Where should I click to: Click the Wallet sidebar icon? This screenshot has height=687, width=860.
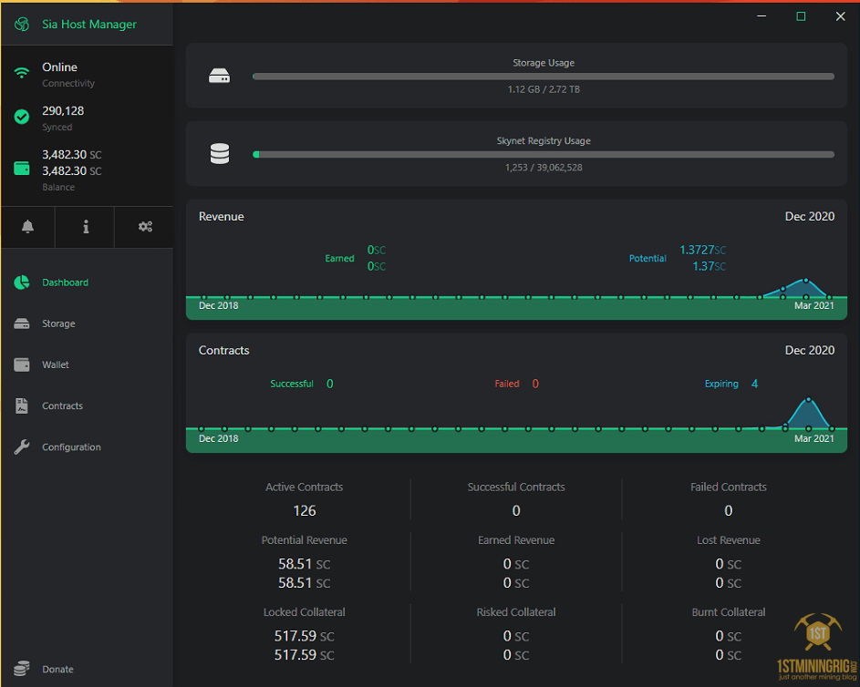(x=21, y=364)
